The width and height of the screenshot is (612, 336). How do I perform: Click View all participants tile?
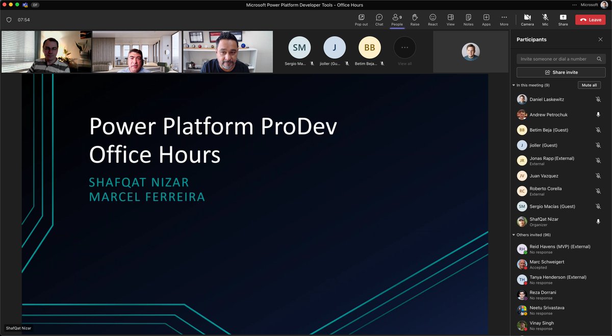(x=404, y=51)
